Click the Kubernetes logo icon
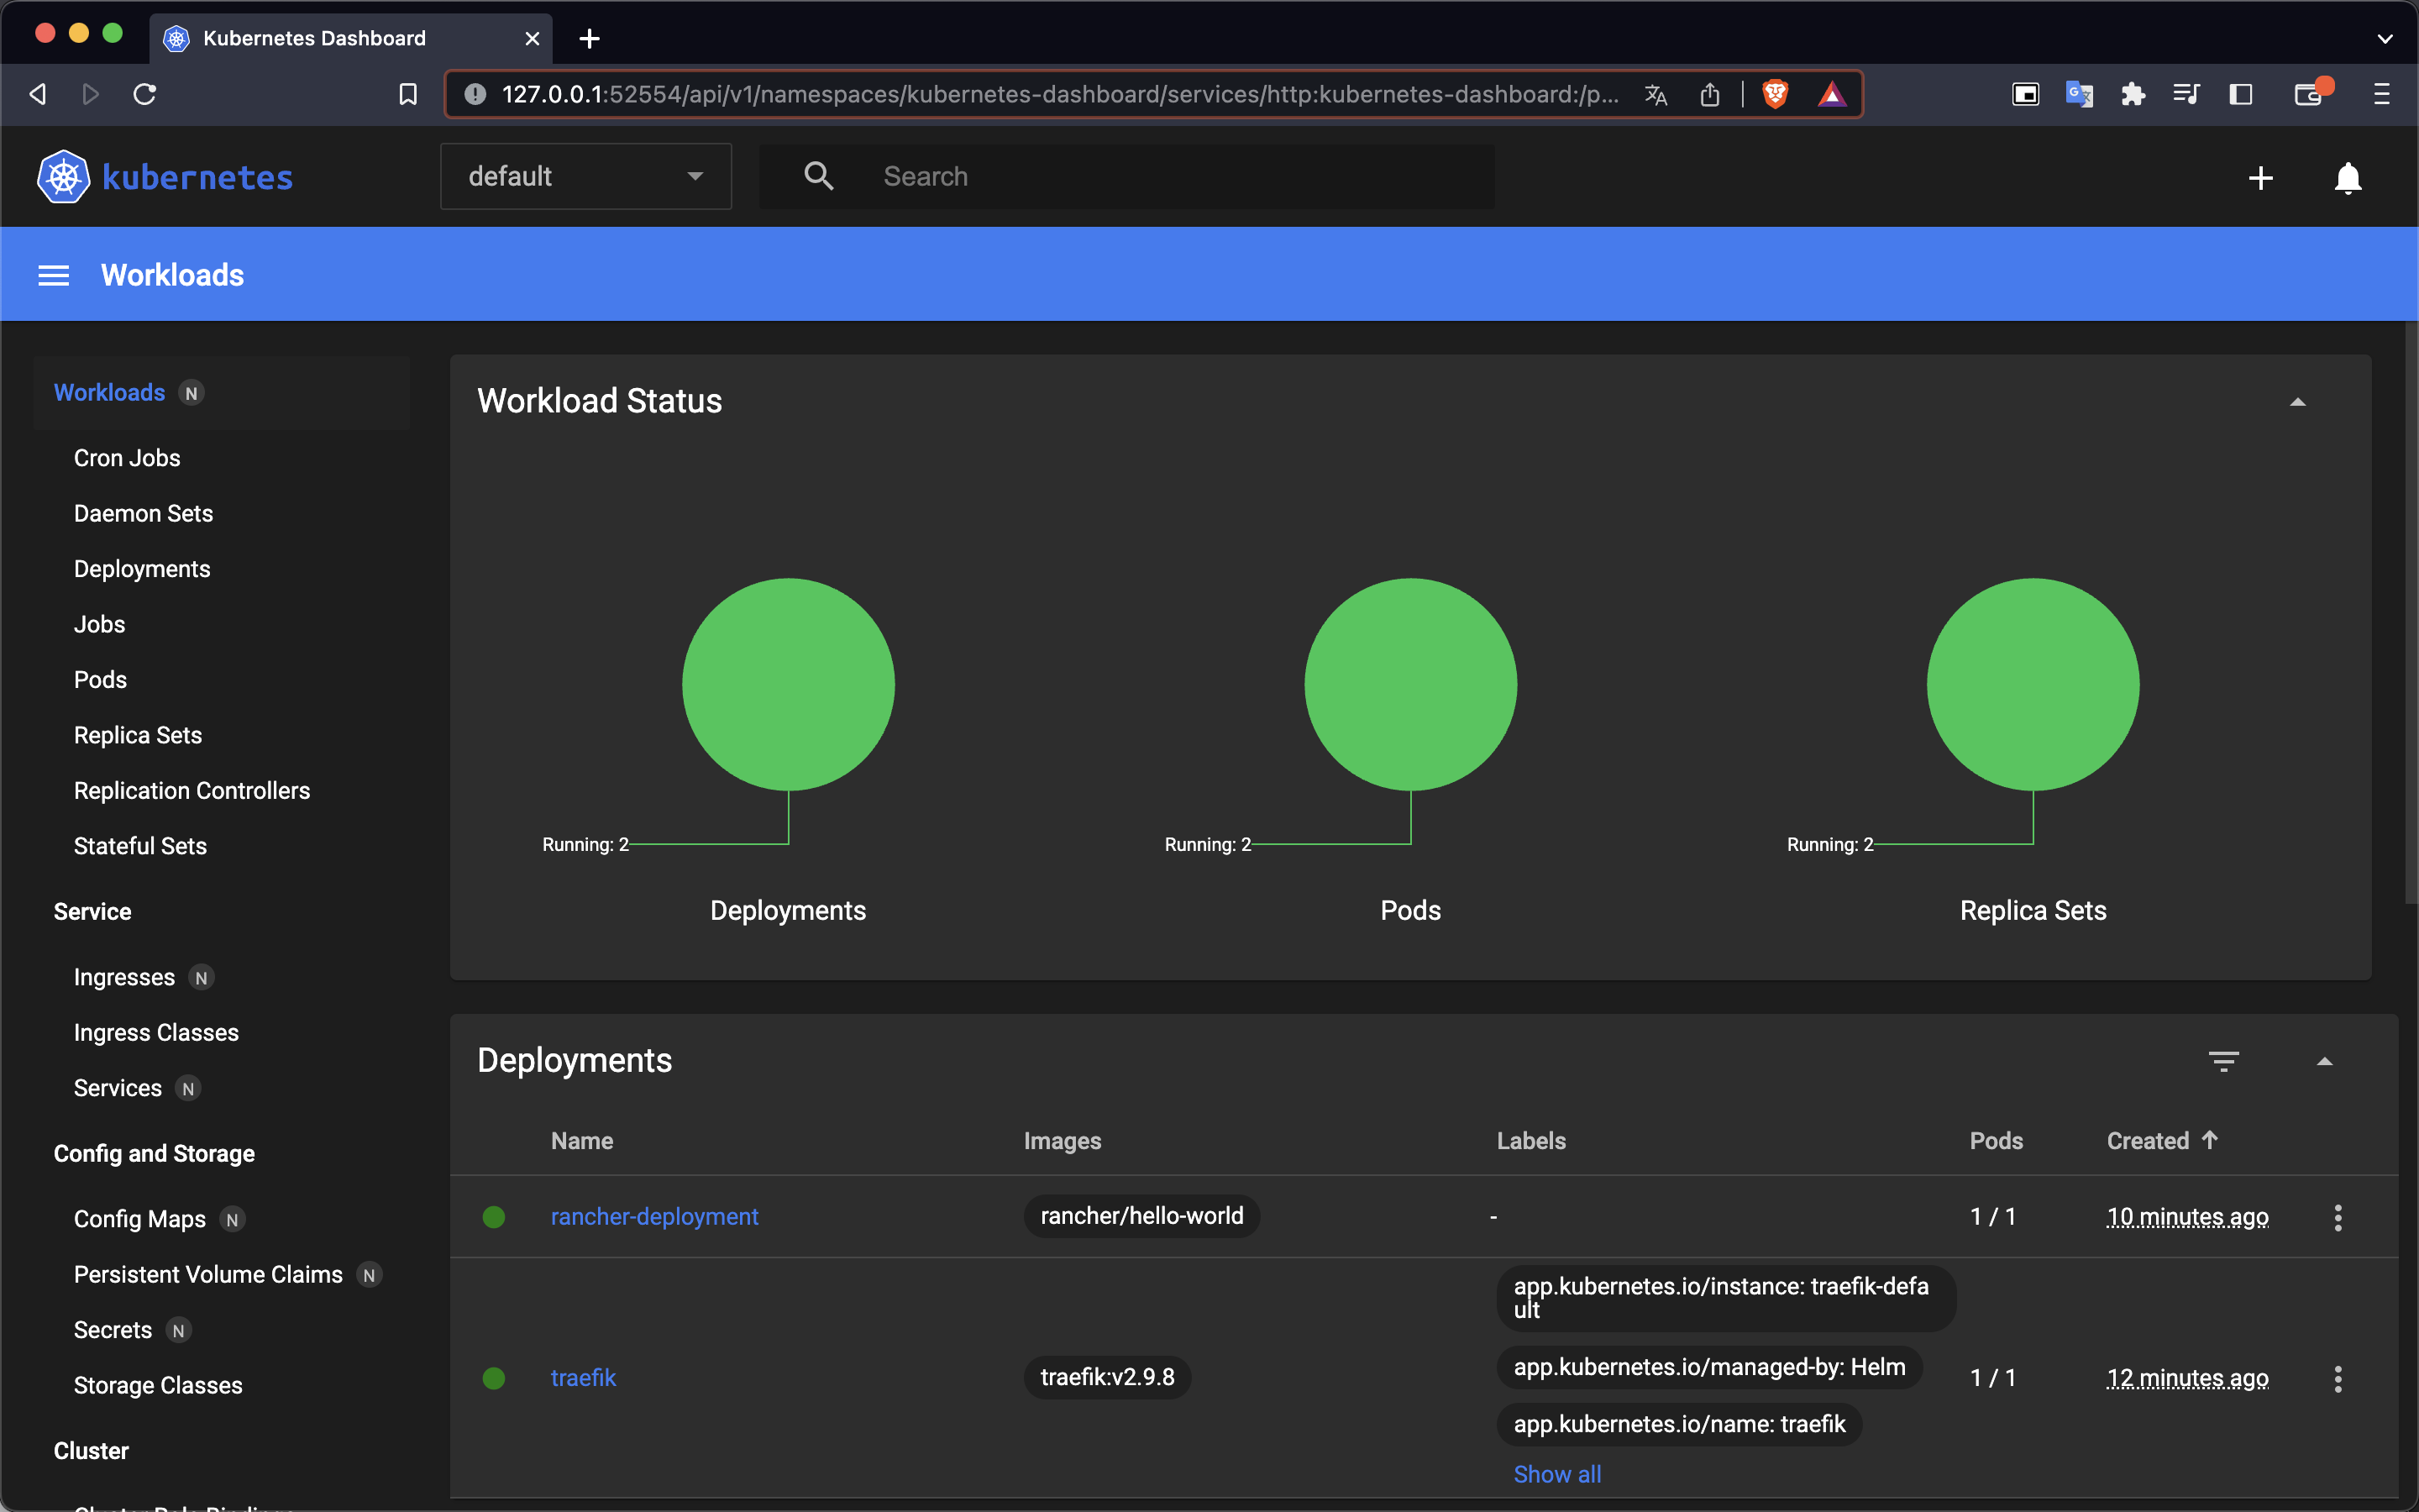The width and height of the screenshot is (2419, 1512). [63, 177]
